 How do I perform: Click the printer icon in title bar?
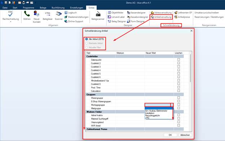(24, 3)
